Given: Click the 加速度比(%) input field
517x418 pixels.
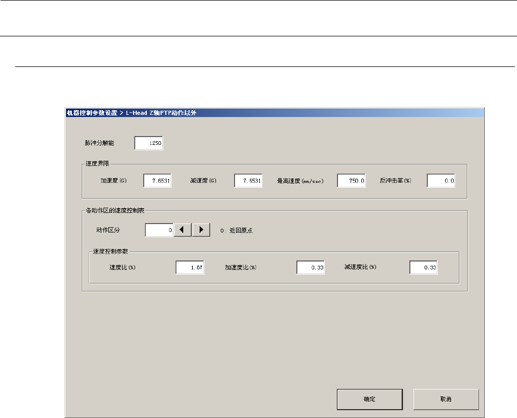Looking at the screenshot, I should coord(311,268).
